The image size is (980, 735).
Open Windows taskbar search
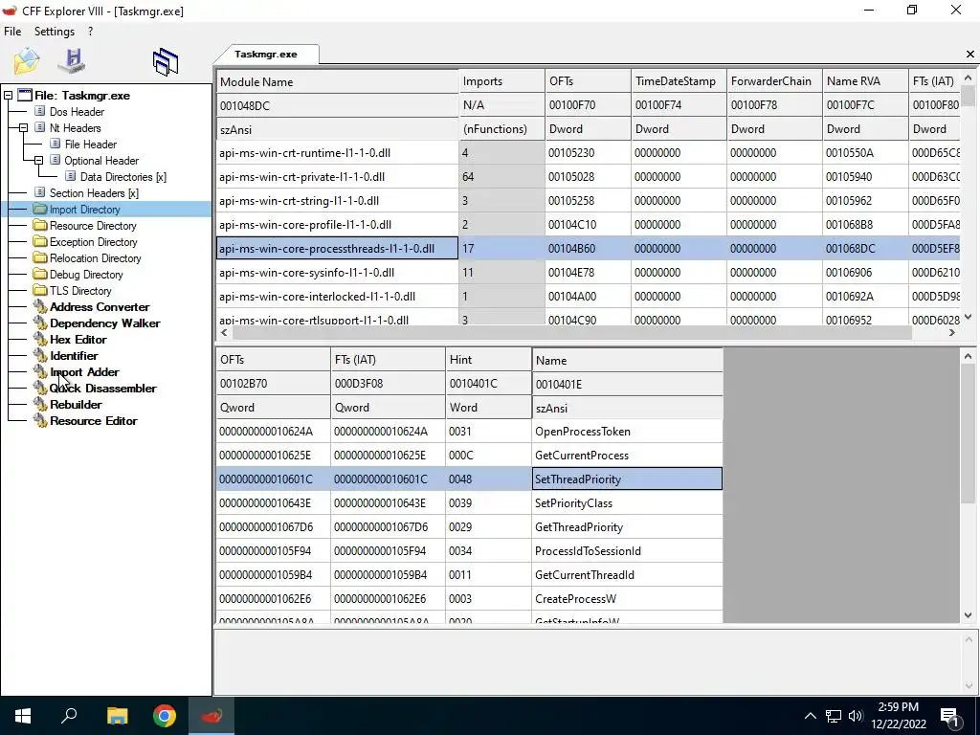coord(69,716)
